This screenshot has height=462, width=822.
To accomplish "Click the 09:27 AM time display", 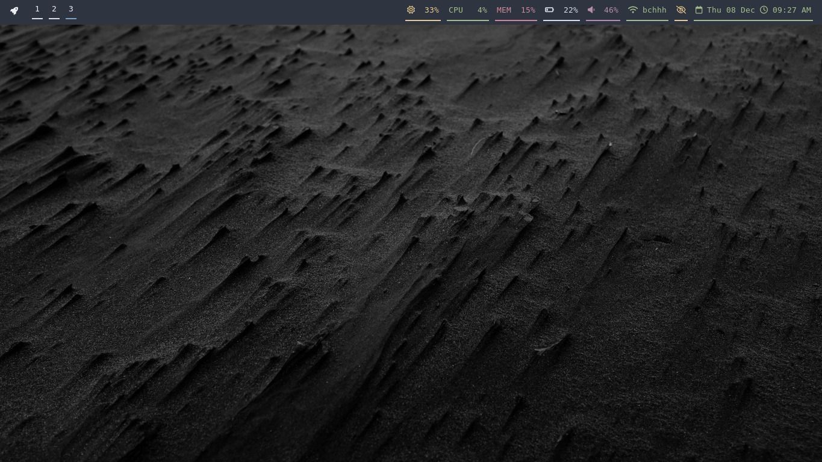I will [x=791, y=10].
